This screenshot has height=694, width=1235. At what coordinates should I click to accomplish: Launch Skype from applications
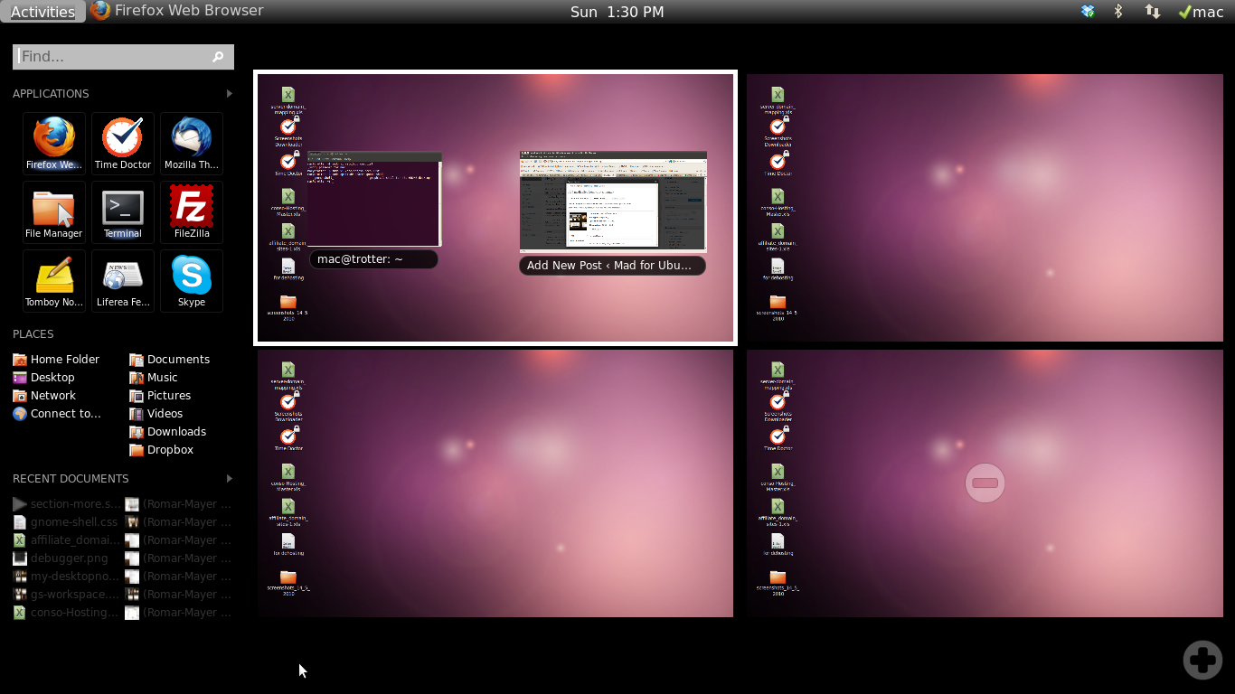(192, 279)
